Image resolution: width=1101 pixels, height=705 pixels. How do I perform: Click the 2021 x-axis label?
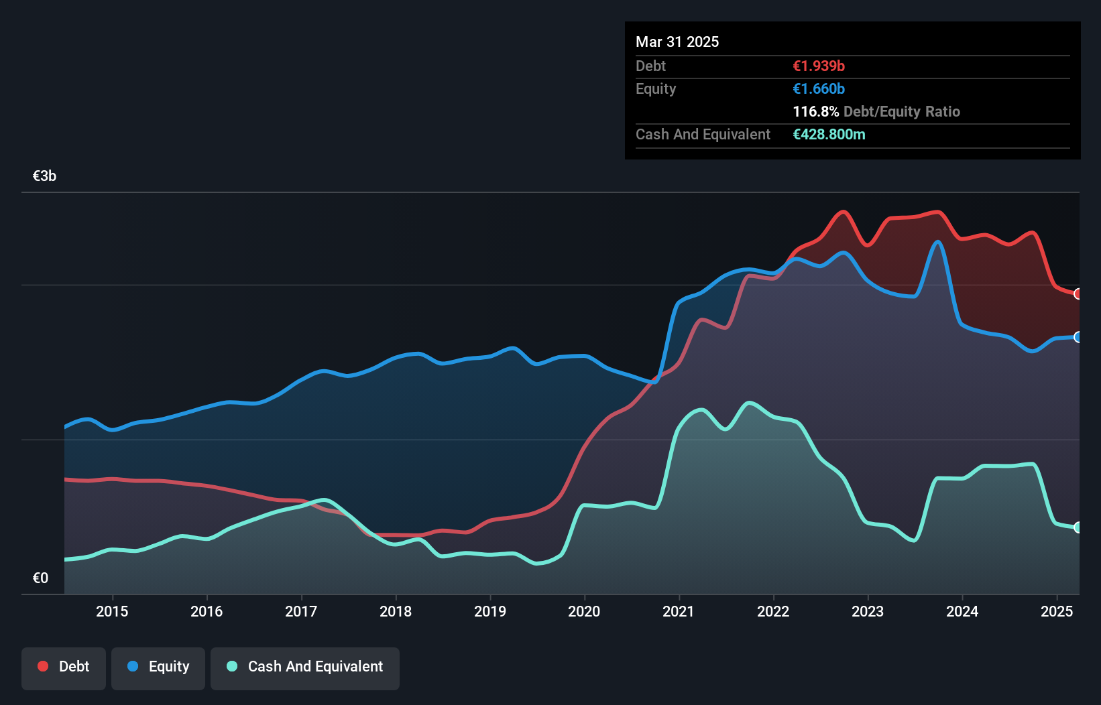[x=679, y=611]
